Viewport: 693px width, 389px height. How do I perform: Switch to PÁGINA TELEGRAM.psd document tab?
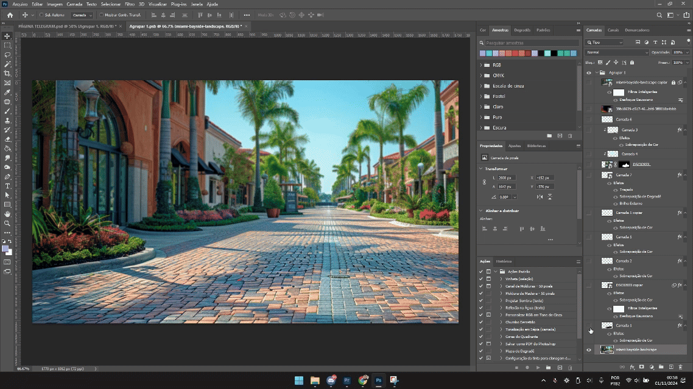pos(67,27)
